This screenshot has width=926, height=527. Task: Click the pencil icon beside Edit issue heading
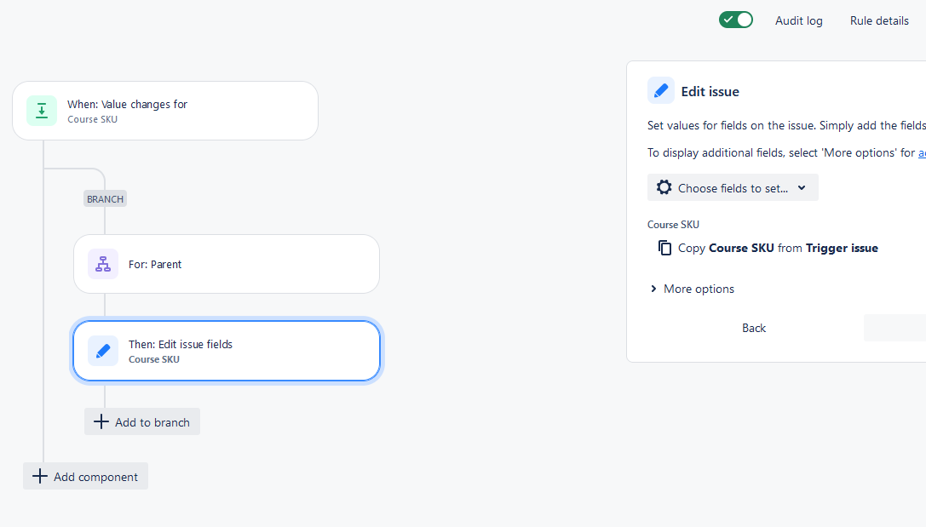click(x=661, y=91)
